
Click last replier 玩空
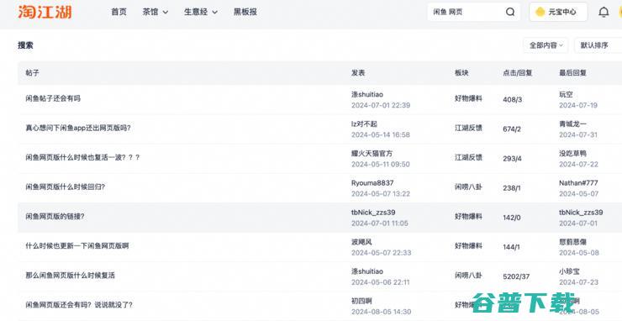(x=566, y=94)
